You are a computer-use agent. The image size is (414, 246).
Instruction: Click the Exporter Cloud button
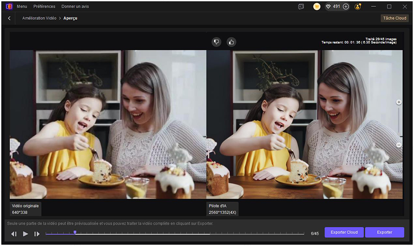click(344, 232)
